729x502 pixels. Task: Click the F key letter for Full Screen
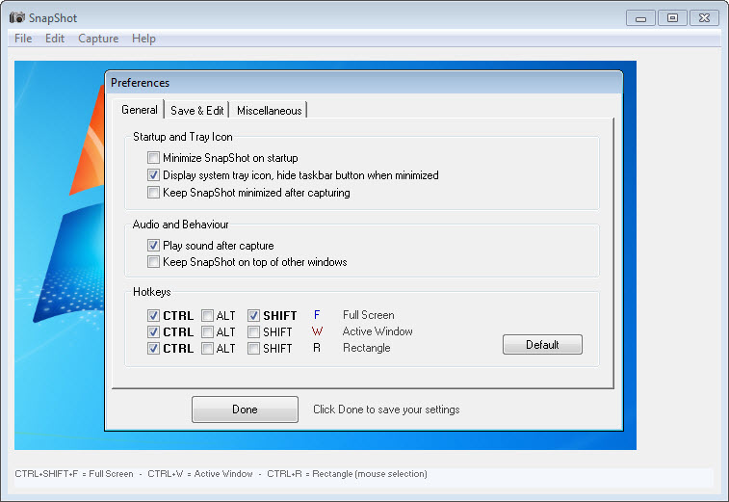click(317, 315)
